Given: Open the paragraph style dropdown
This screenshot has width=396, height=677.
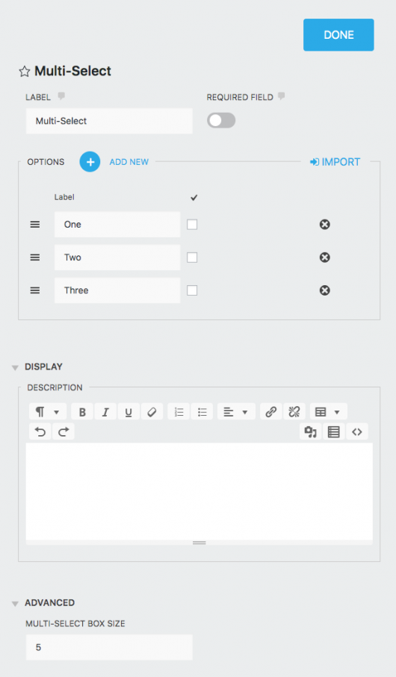Looking at the screenshot, I should pos(48,412).
